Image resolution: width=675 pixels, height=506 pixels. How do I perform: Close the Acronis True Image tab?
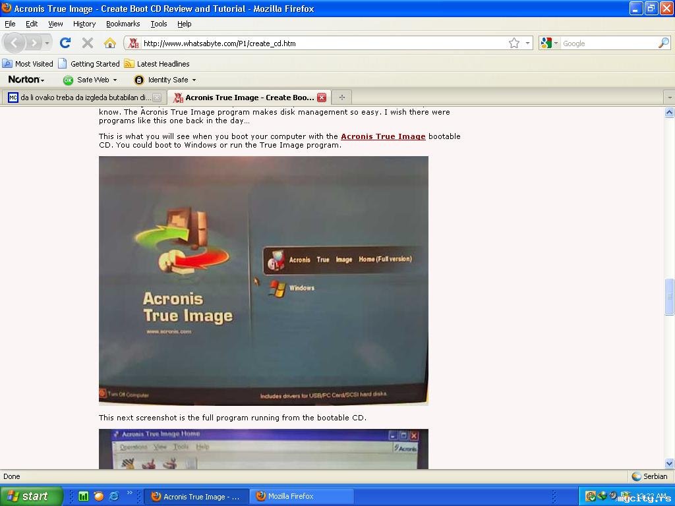pyautogui.click(x=322, y=98)
